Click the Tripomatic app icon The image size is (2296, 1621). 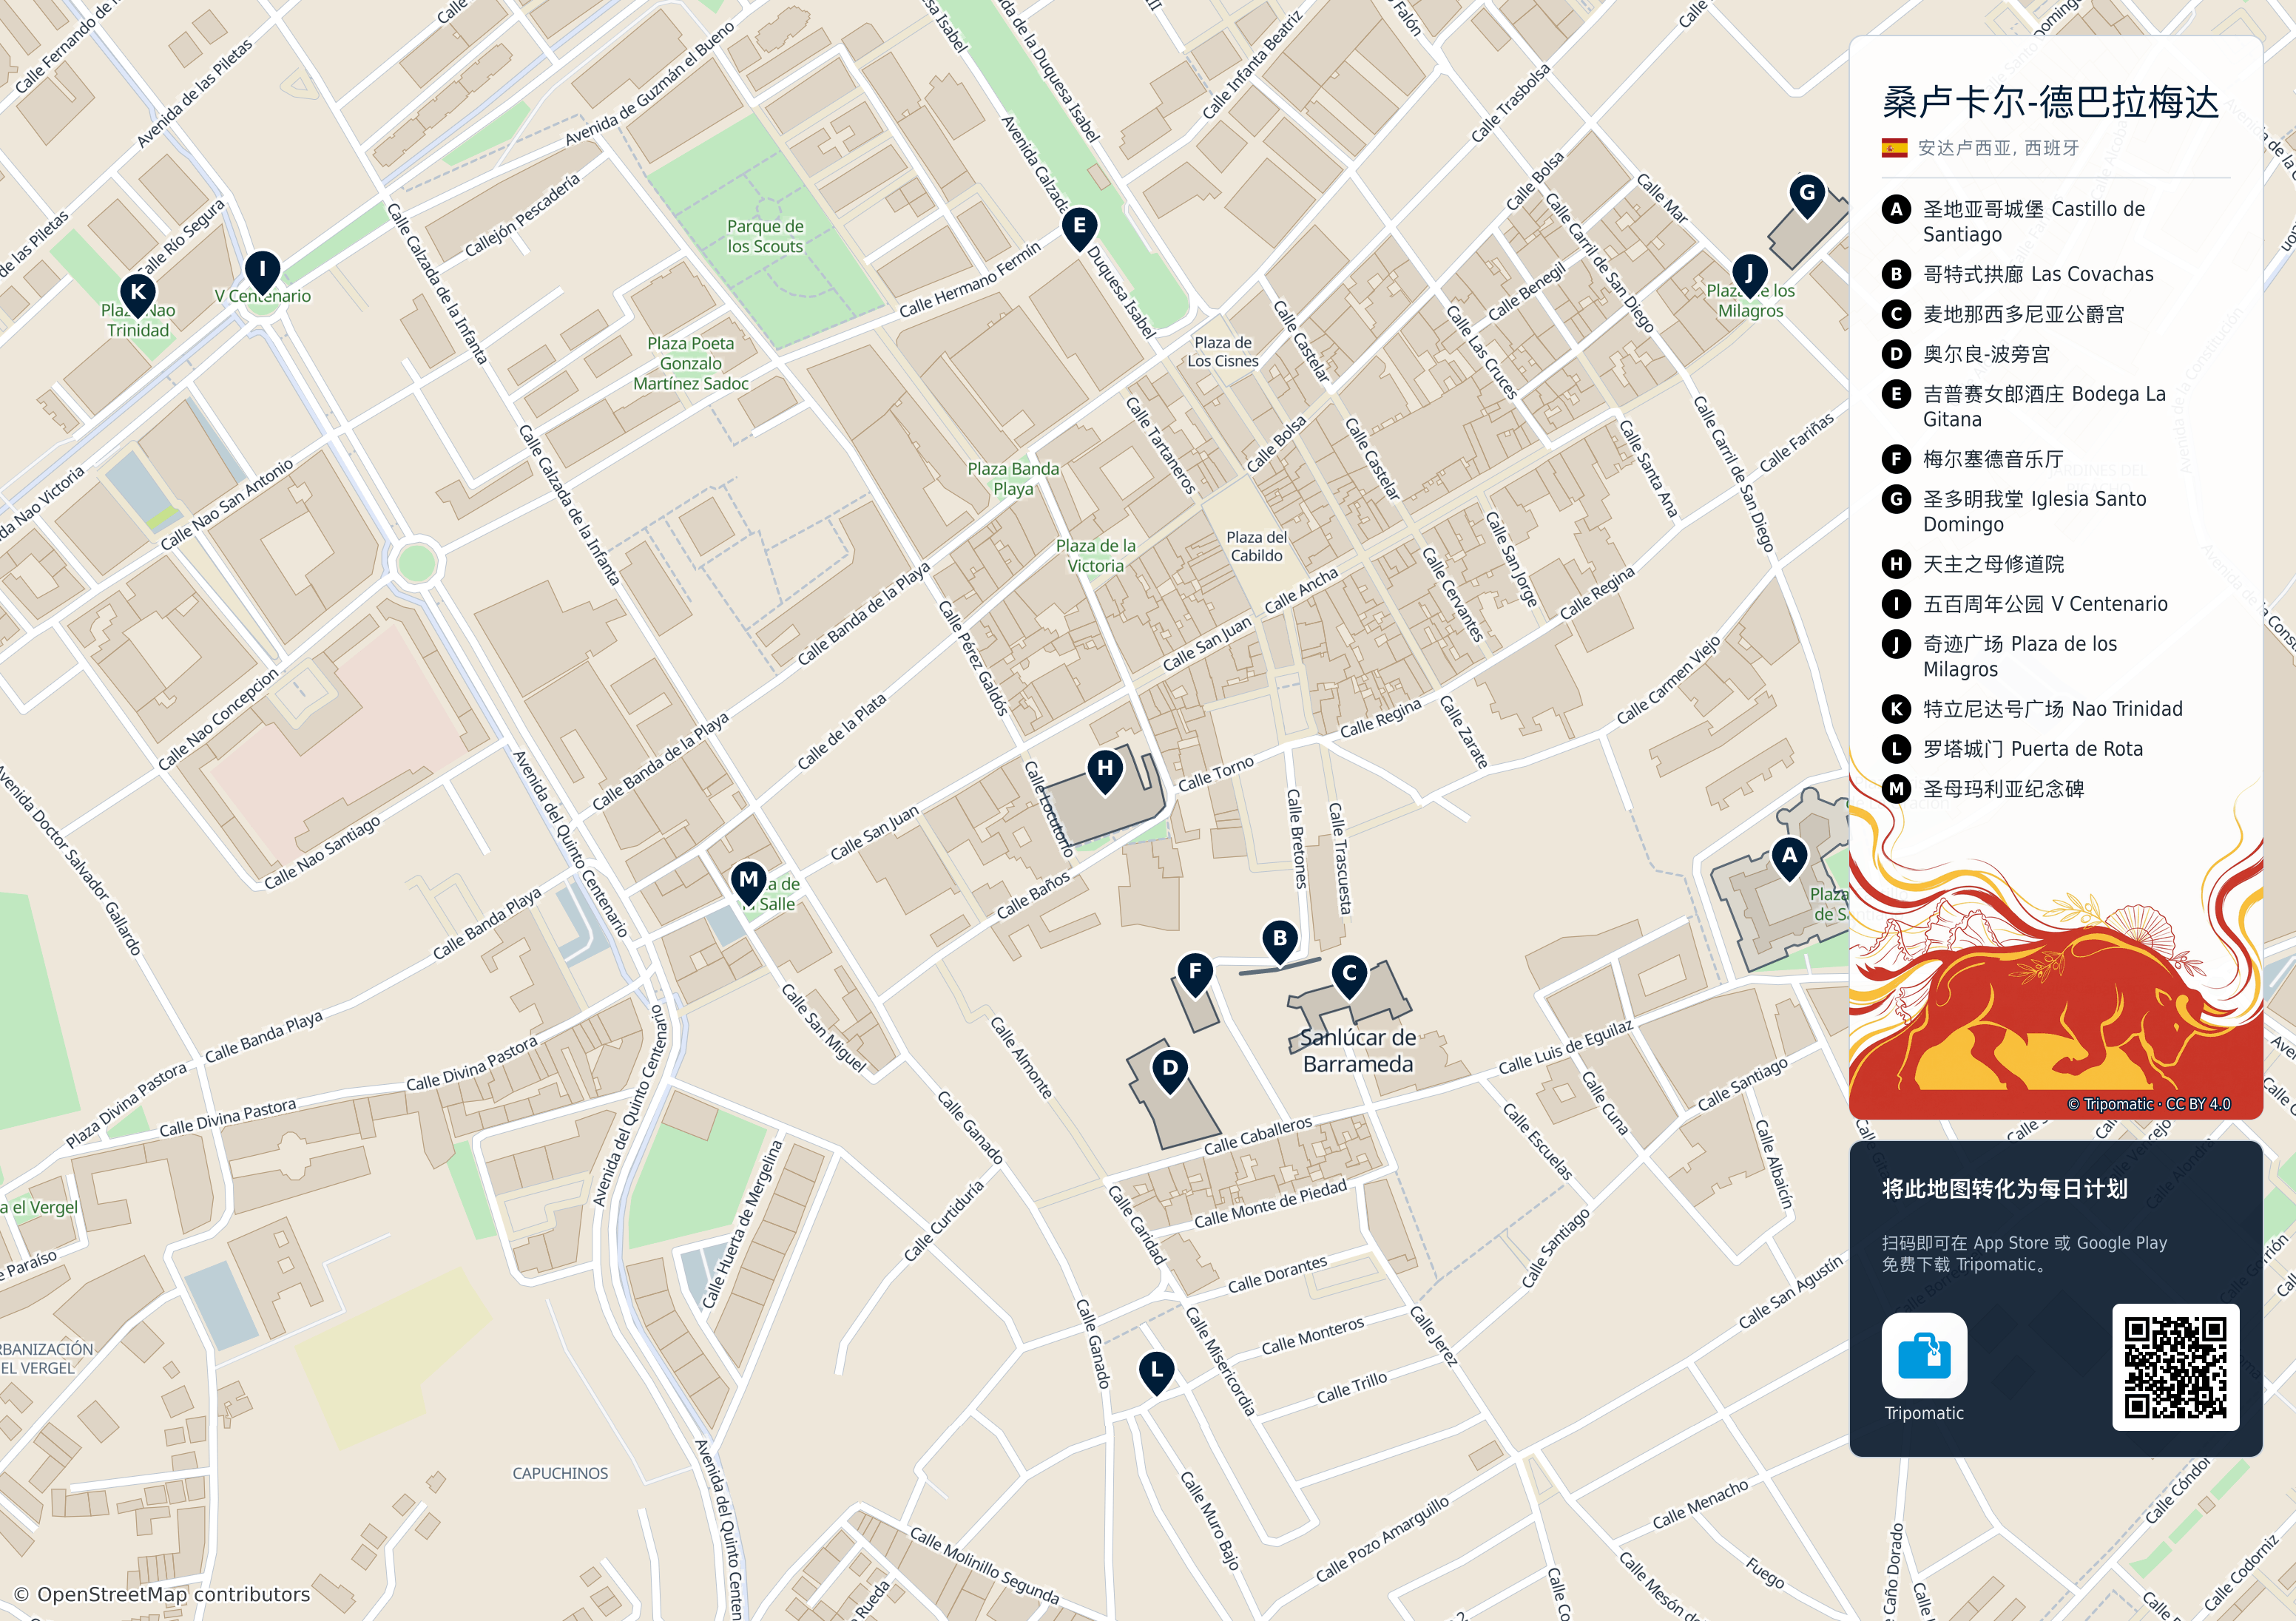pos(1924,1355)
